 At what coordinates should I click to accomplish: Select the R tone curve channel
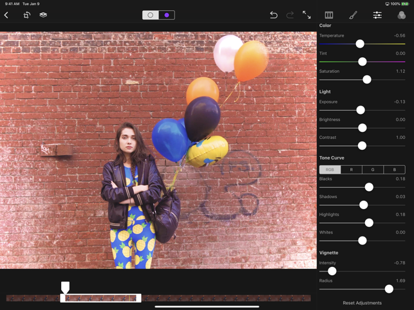pyautogui.click(x=352, y=170)
